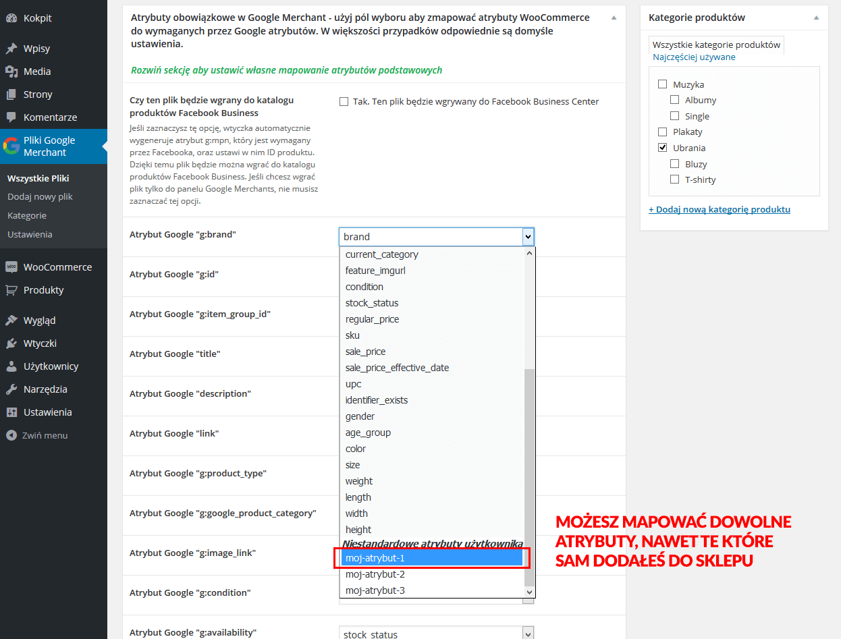Click the Atrybut Google "g:google_product_category" label

tap(223, 513)
